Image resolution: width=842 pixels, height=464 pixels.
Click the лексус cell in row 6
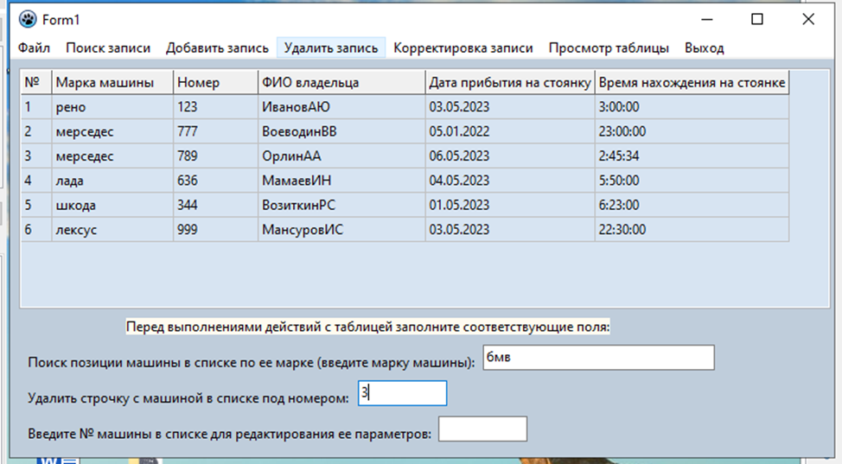(76, 230)
